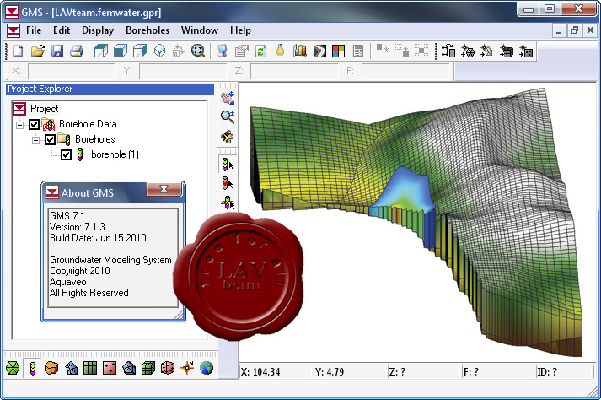Screen dimensions: 601x400
Task: Click the wireframe diamond cube view icon
Action: pos(159,51)
